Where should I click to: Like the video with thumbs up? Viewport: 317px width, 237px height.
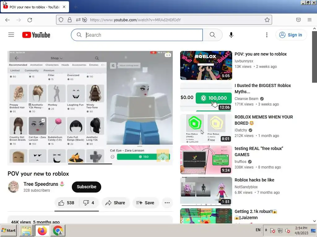[x=66, y=203]
